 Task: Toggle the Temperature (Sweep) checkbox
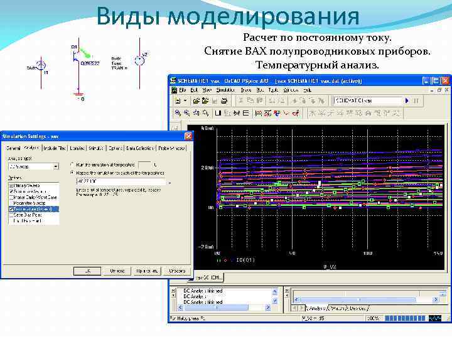tap(11, 209)
